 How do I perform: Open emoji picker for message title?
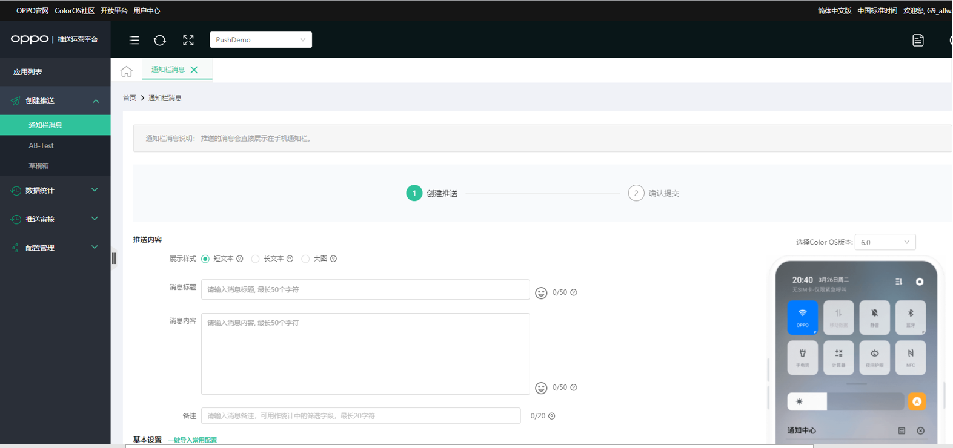point(541,293)
